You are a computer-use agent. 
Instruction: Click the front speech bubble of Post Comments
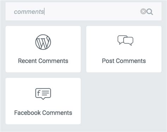[128, 41]
